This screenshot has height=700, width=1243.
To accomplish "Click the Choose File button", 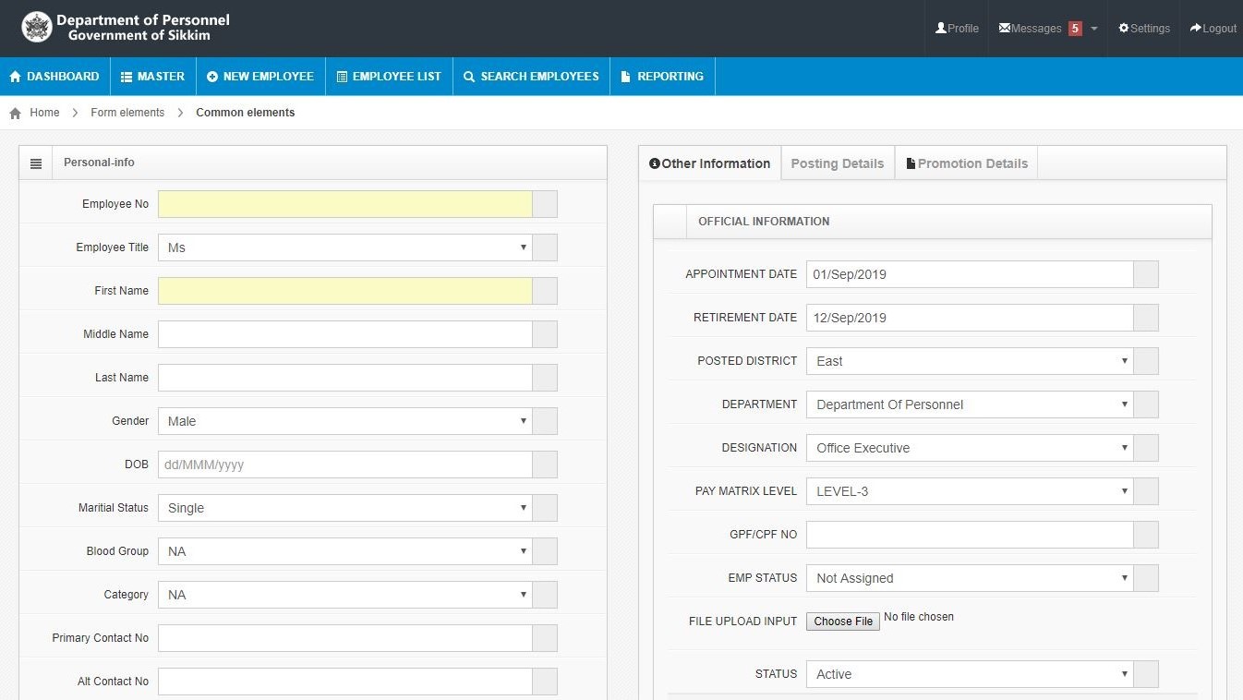I will (x=843, y=622).
